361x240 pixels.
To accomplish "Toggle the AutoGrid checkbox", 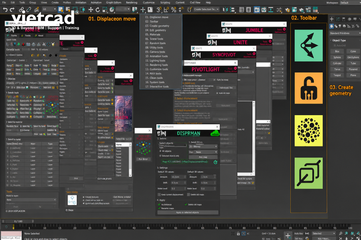I will [x=335, y=46].
